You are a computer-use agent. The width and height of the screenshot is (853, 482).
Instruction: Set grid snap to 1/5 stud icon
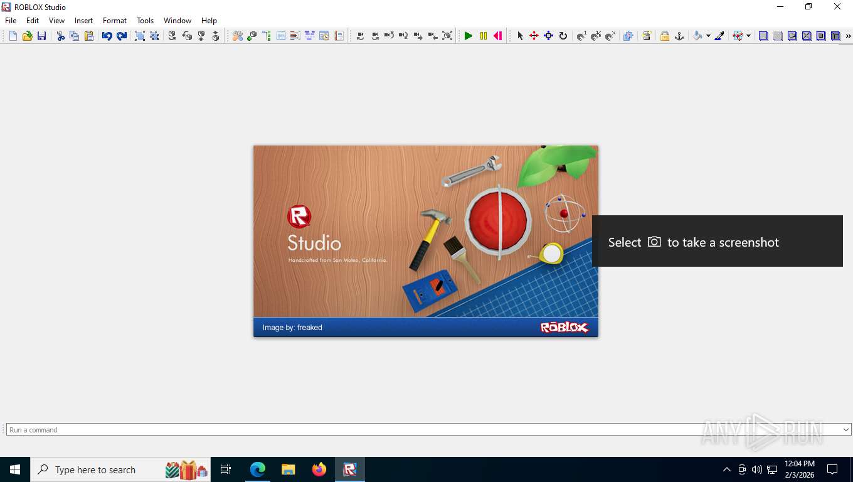point(596,36)
